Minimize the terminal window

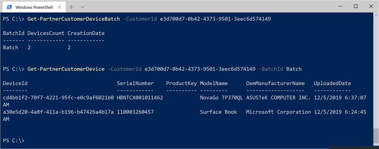339,6
